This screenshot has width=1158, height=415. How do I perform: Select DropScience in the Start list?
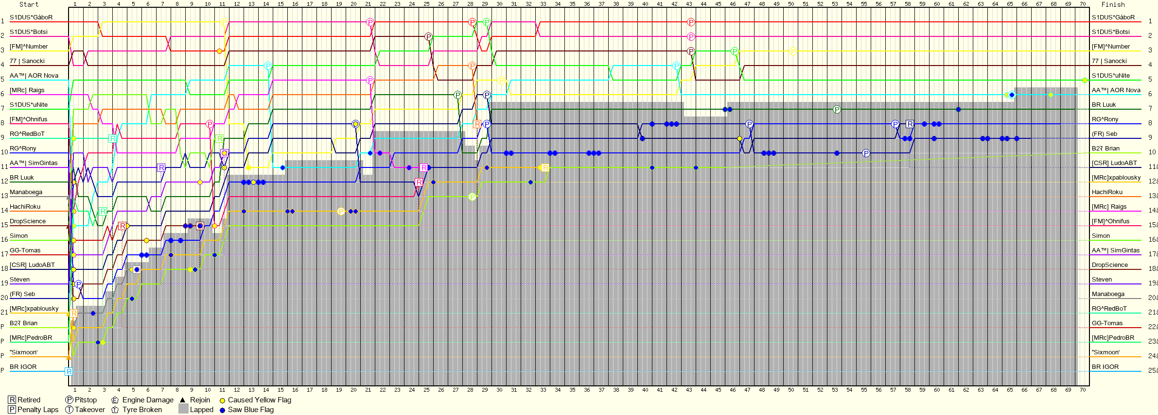pos(28,221)
